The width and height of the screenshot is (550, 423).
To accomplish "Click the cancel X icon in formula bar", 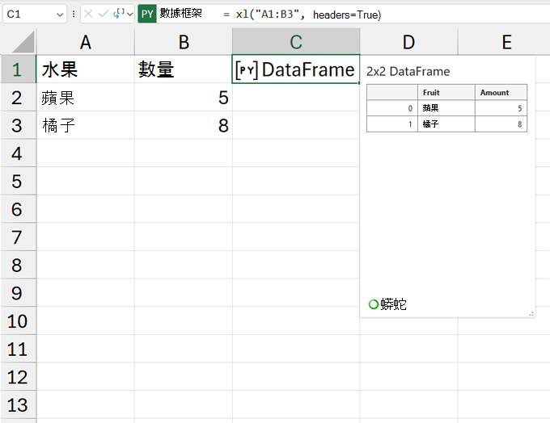I will [88, 14].
